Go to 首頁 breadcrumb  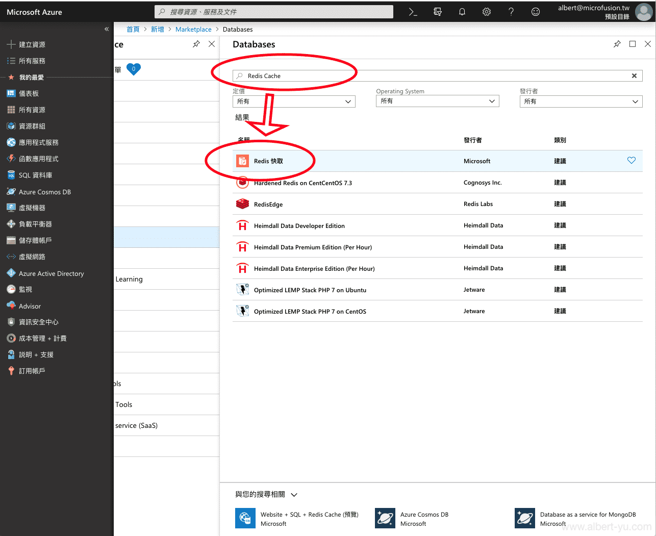click(x=133, y=29)
